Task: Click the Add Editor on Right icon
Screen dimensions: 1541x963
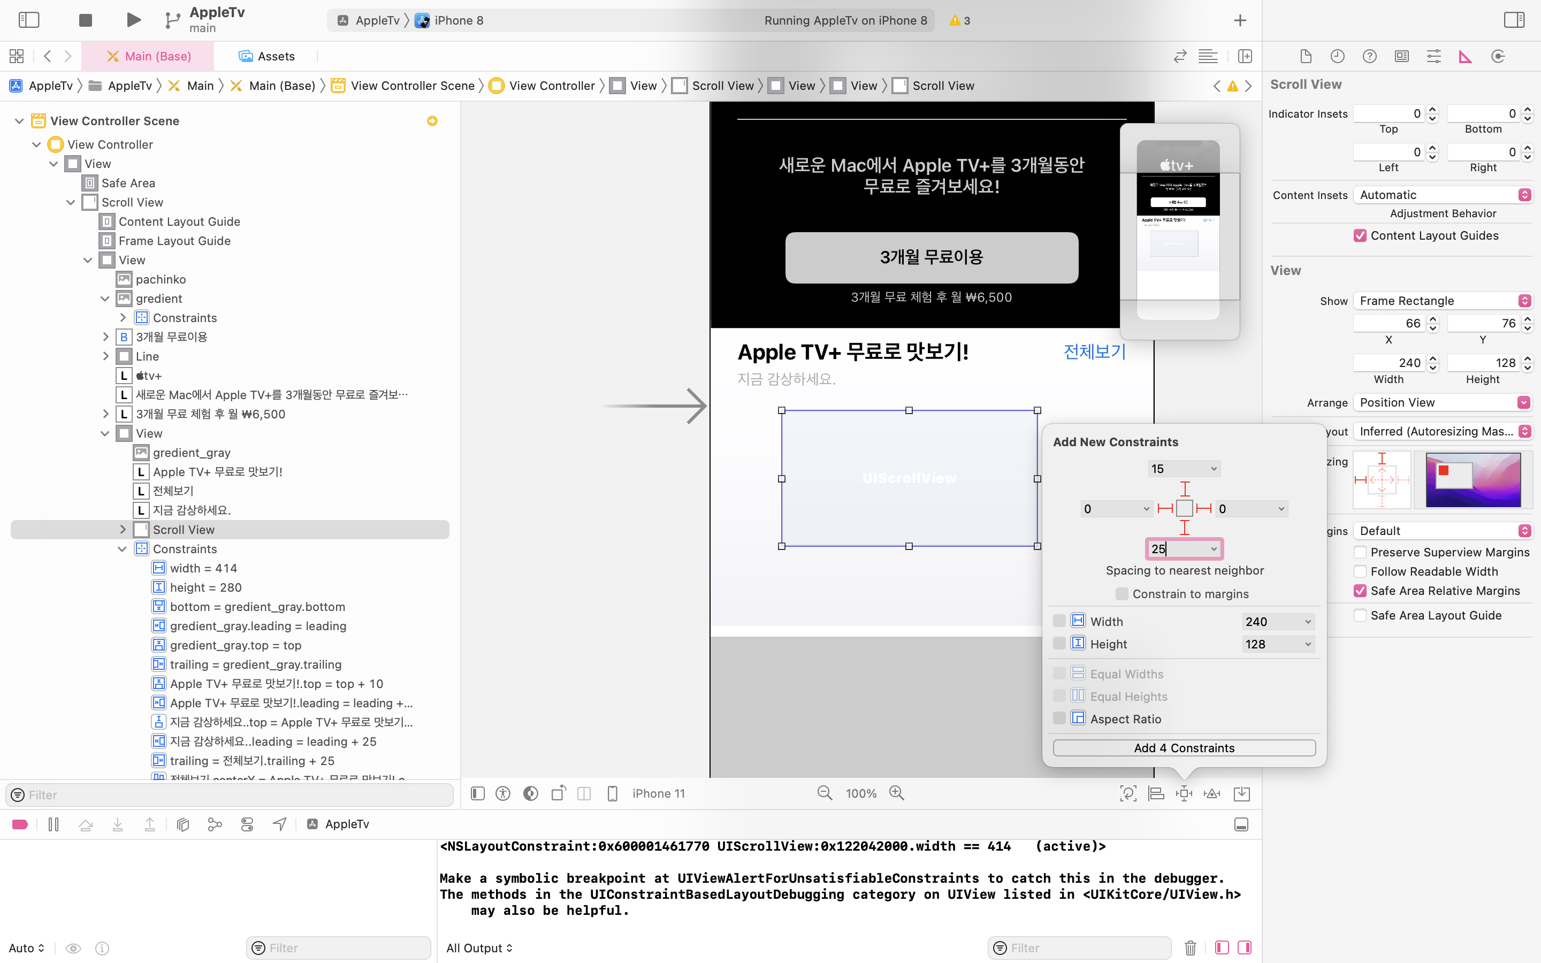Action: click(1244, 56)
